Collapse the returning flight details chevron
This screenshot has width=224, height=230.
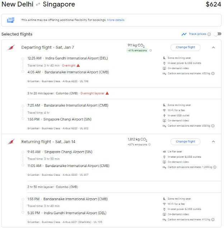point(213,141)
